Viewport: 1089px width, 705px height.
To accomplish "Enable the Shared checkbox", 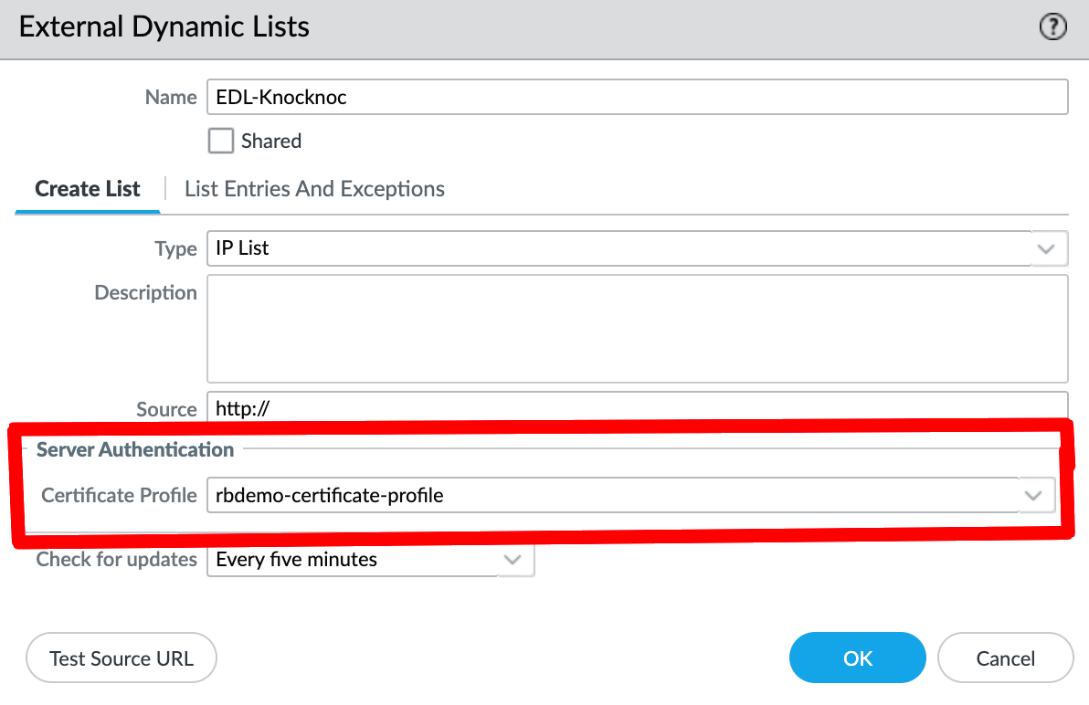I will pyautogui.click(x=221, y=141).
